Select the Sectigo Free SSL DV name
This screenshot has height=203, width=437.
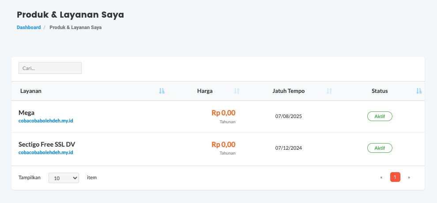47,144
